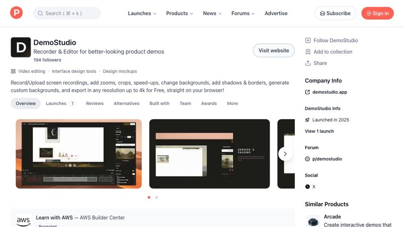The height and width of the screenshot is (227, 404).
Task: Click the p/demostudio forum icon
Action: [x=308, y=159]
